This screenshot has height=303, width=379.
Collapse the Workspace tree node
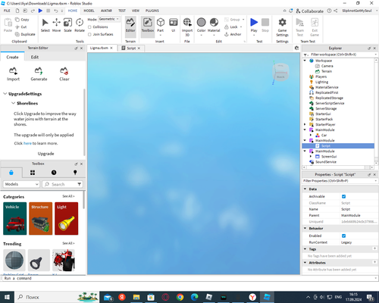pyautogui.click(x=305, y=61)
